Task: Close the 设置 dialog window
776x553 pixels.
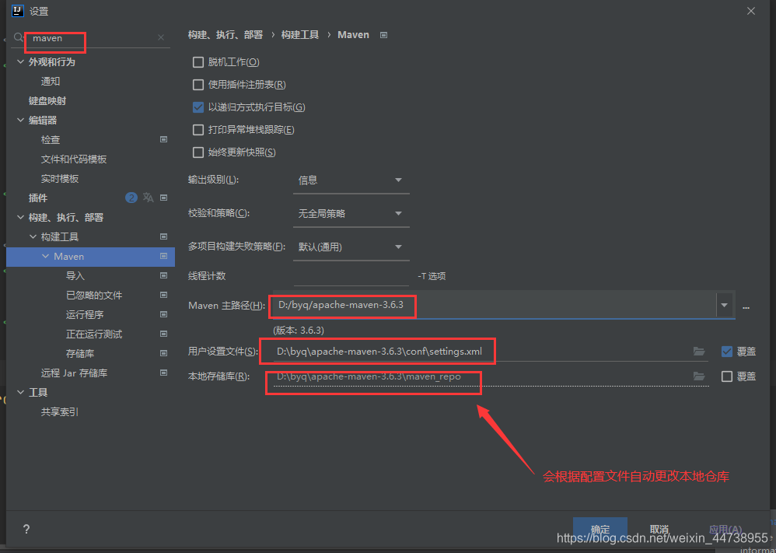Action: 751,11
